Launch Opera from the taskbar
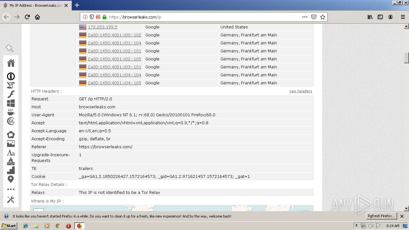Image resolution: width=409 pixels, height=230 pixels. click(x=68, y=226)
